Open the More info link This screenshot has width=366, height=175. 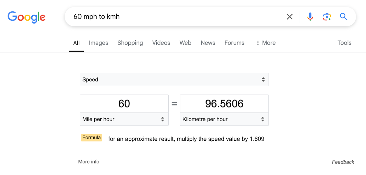click(x=89, y=162)
